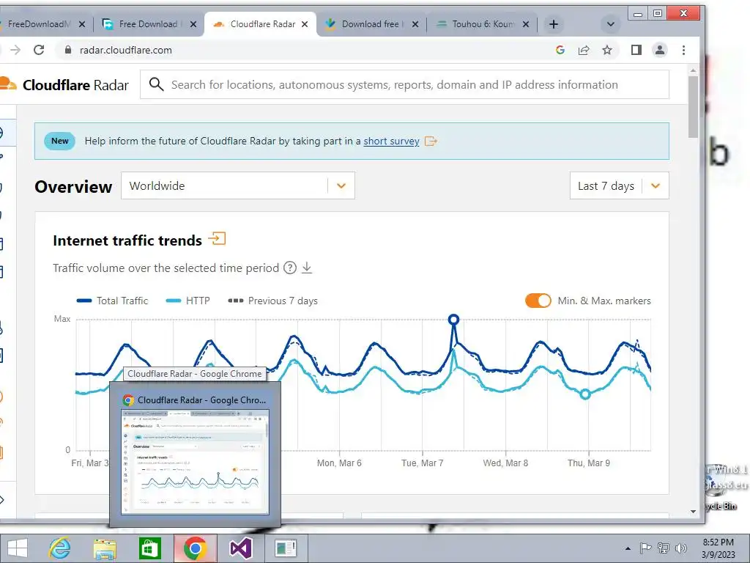Click the last pinned taskbar app

[x=286, y=548]
